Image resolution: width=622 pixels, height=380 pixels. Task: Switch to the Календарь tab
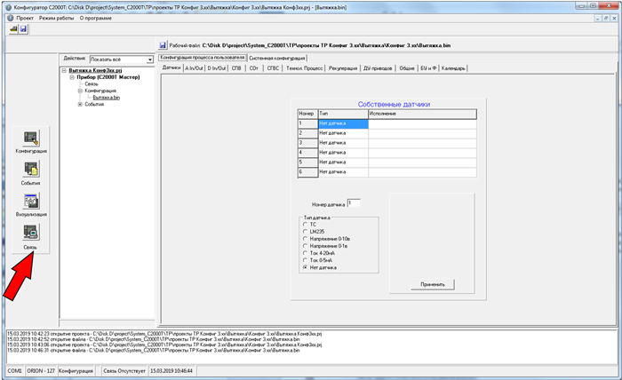[x=454, y=67]
